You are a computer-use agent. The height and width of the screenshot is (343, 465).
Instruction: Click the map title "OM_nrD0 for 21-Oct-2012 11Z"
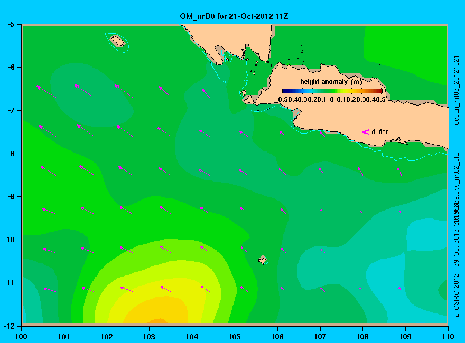tap(234, 16)
